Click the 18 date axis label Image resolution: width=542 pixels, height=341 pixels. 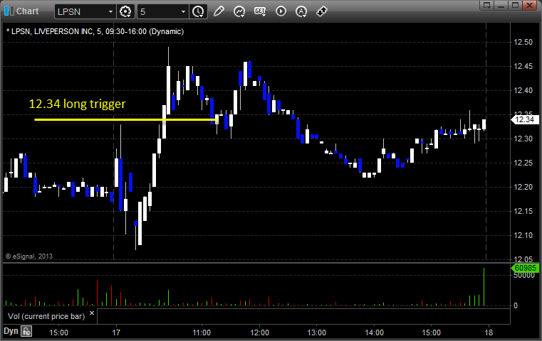point(489,332)
